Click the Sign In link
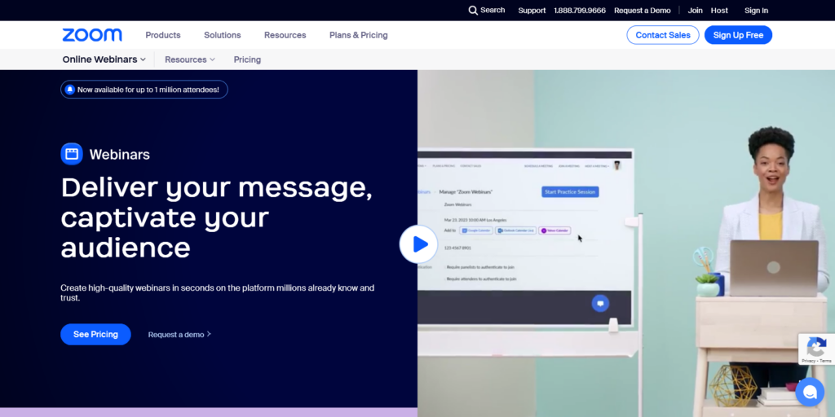 click(x=756, y=10)
